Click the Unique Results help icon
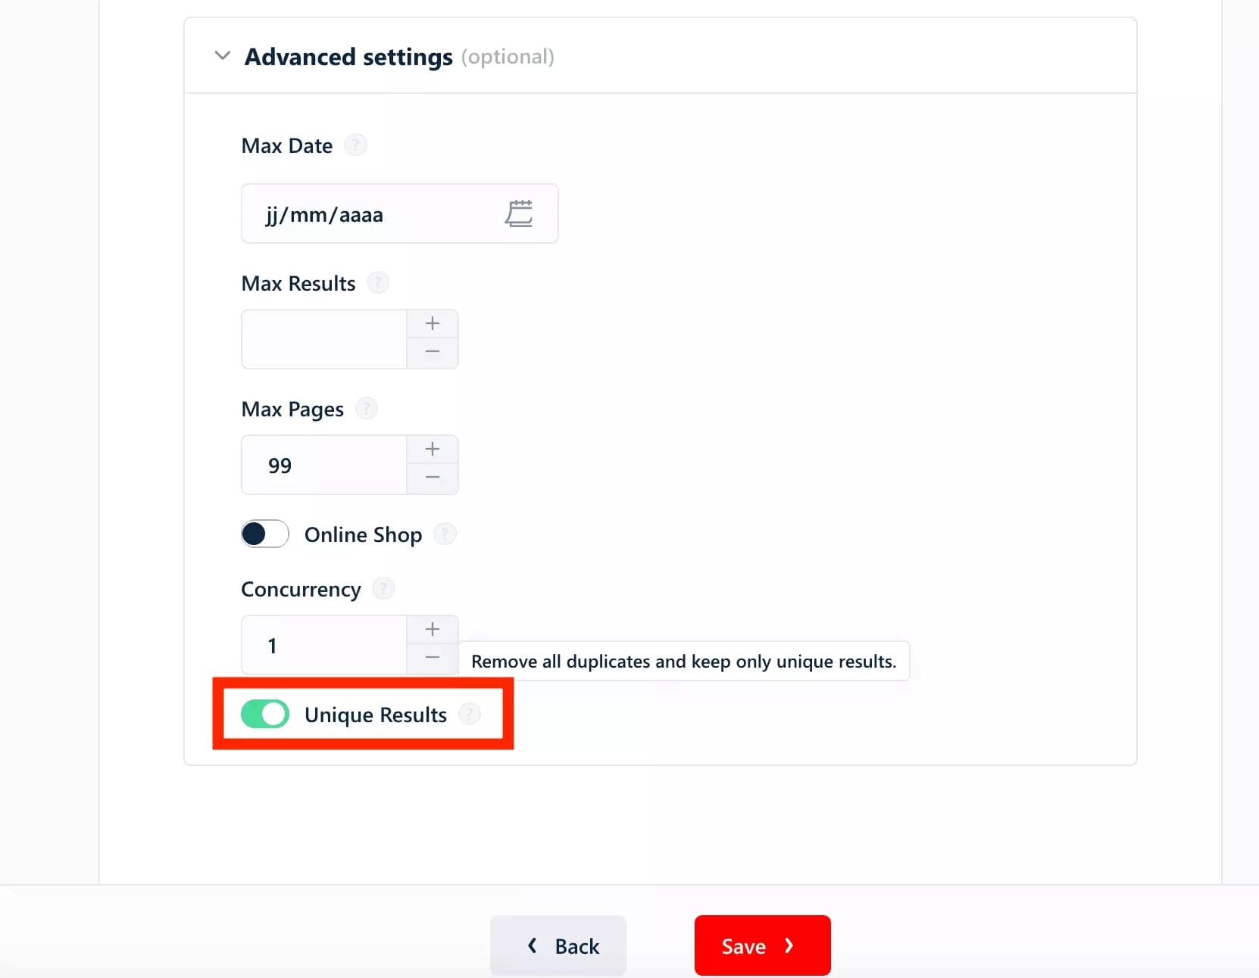This screenshot has height=978, width=1259. [x=470, y=714]
